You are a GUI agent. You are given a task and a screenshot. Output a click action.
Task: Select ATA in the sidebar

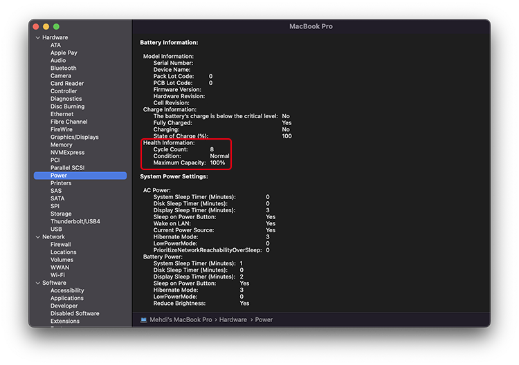pyautogui.click(x=55, y=45)
